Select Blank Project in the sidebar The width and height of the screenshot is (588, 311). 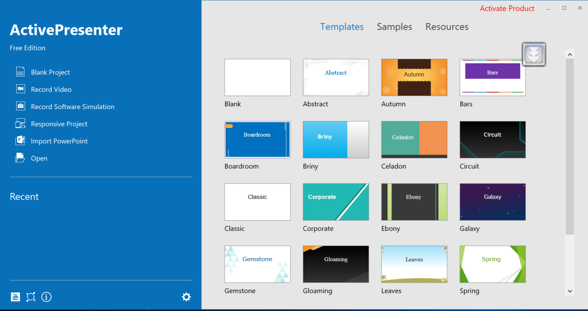pos(49,72)
